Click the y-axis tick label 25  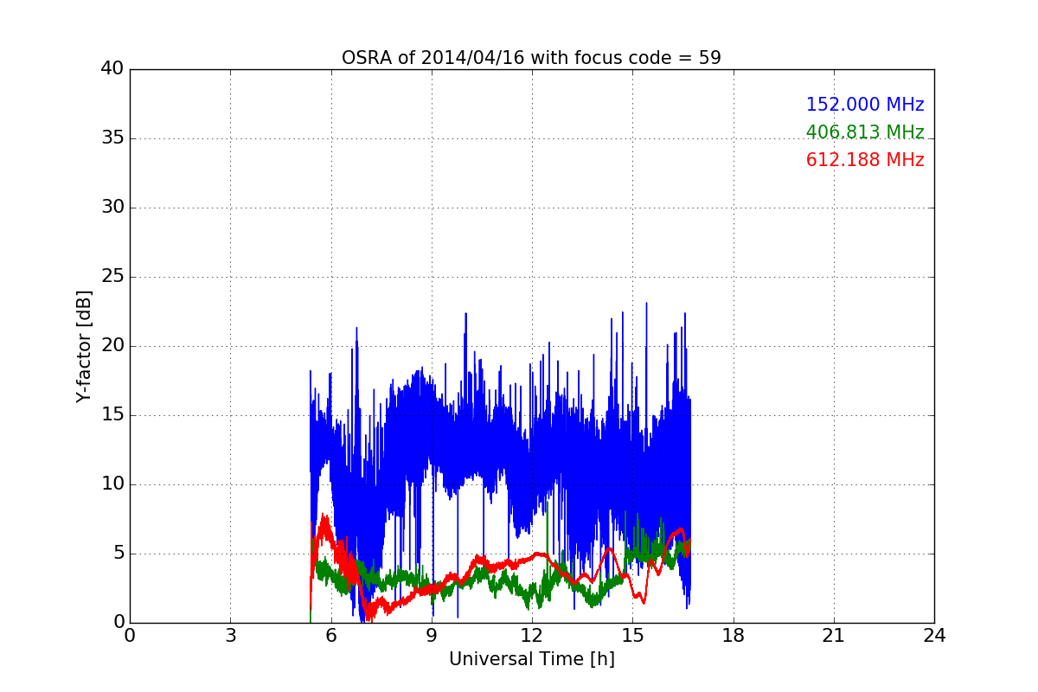point(112,277)
